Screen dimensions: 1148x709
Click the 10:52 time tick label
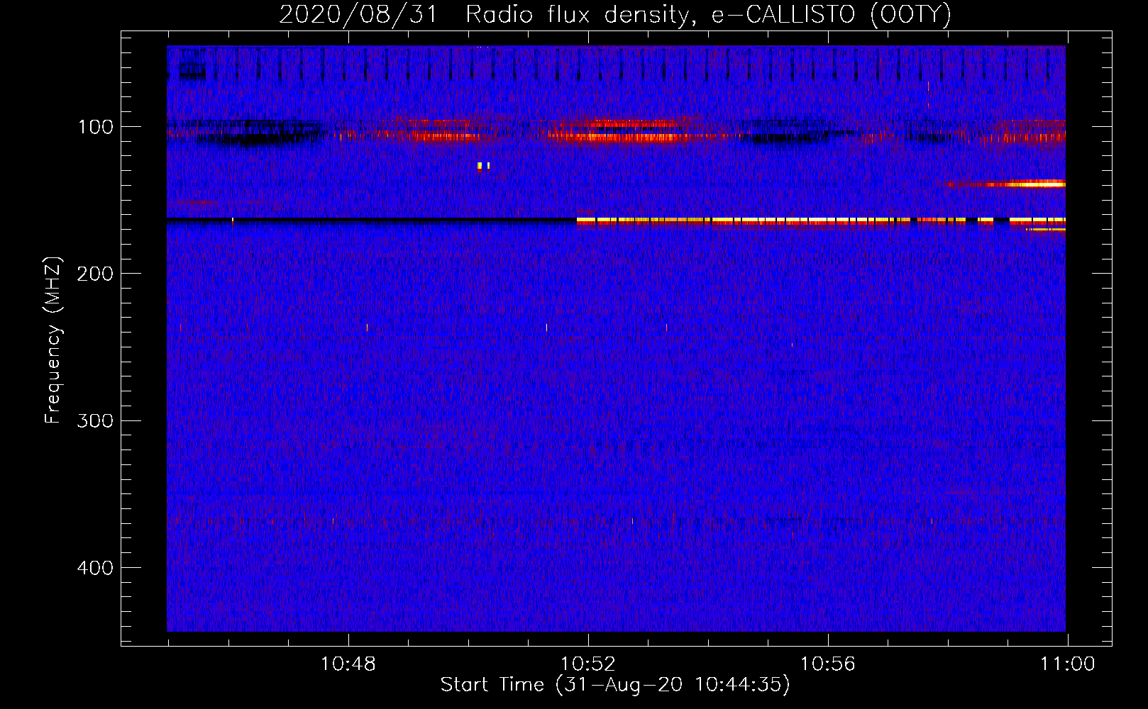point(588,664)
